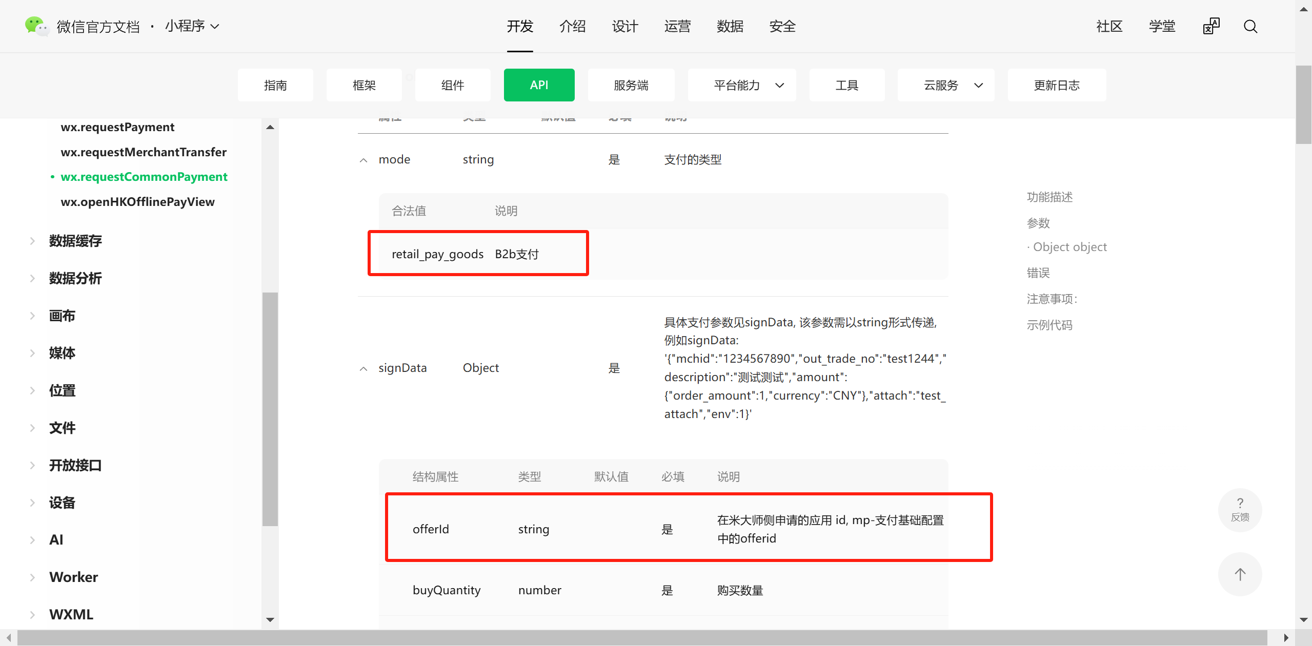Open the 小程序 dropdown
This screenshot has height=646, width=1312.
point(192,26)
